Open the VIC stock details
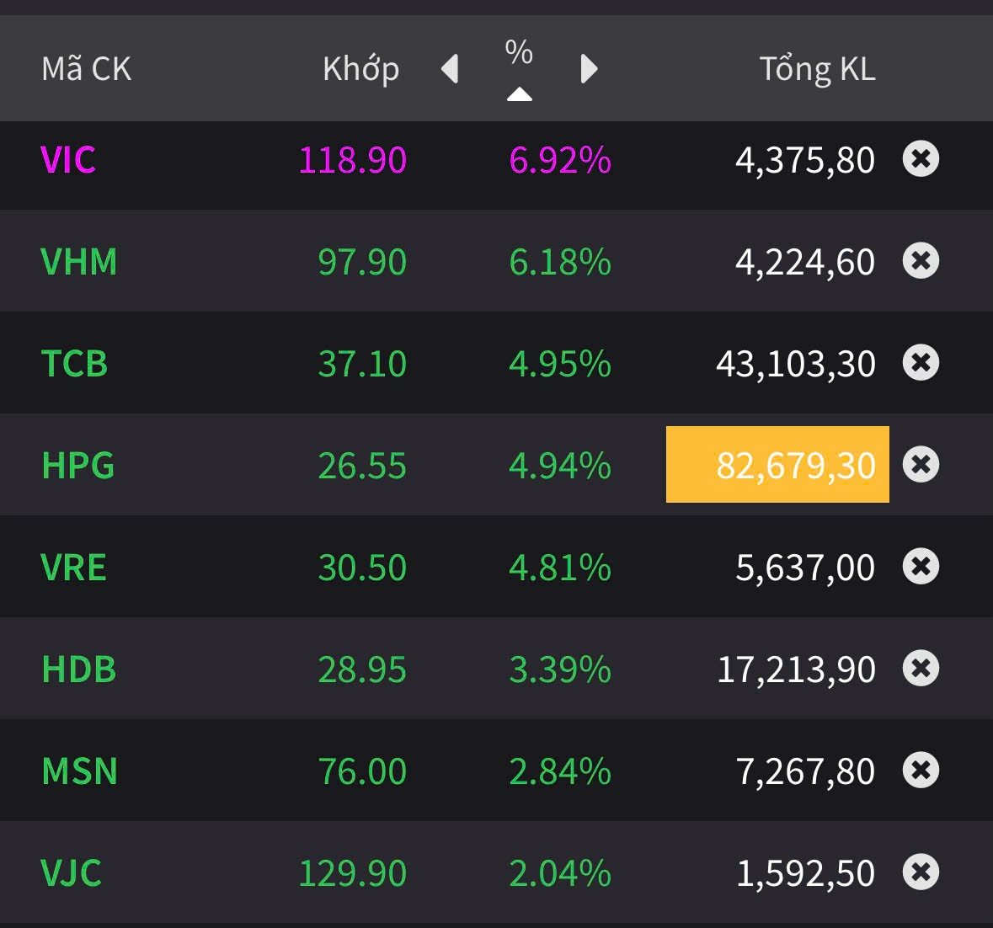The width and height of the screenshot is (993, 928). coord(68,160)
